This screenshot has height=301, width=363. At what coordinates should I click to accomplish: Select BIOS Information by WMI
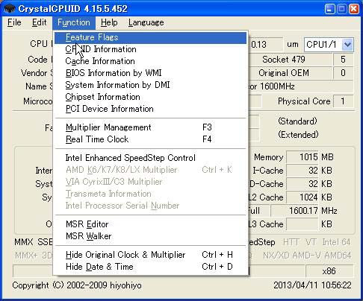[150, 73]
